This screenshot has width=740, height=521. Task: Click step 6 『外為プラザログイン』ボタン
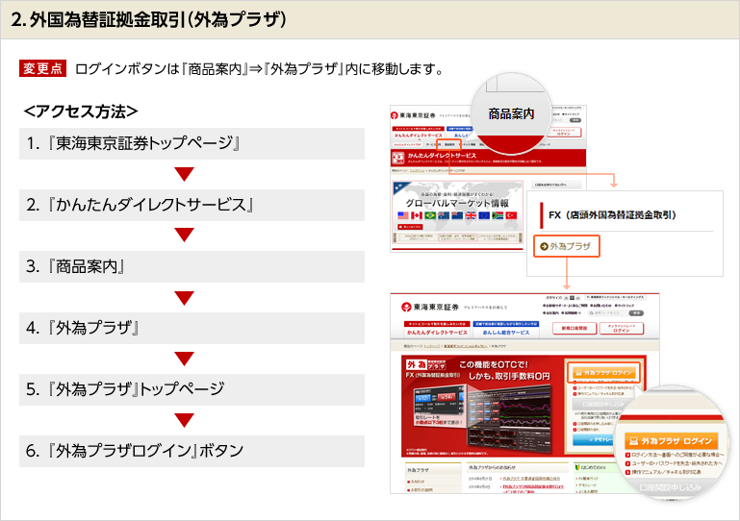(x=191, y=451)
